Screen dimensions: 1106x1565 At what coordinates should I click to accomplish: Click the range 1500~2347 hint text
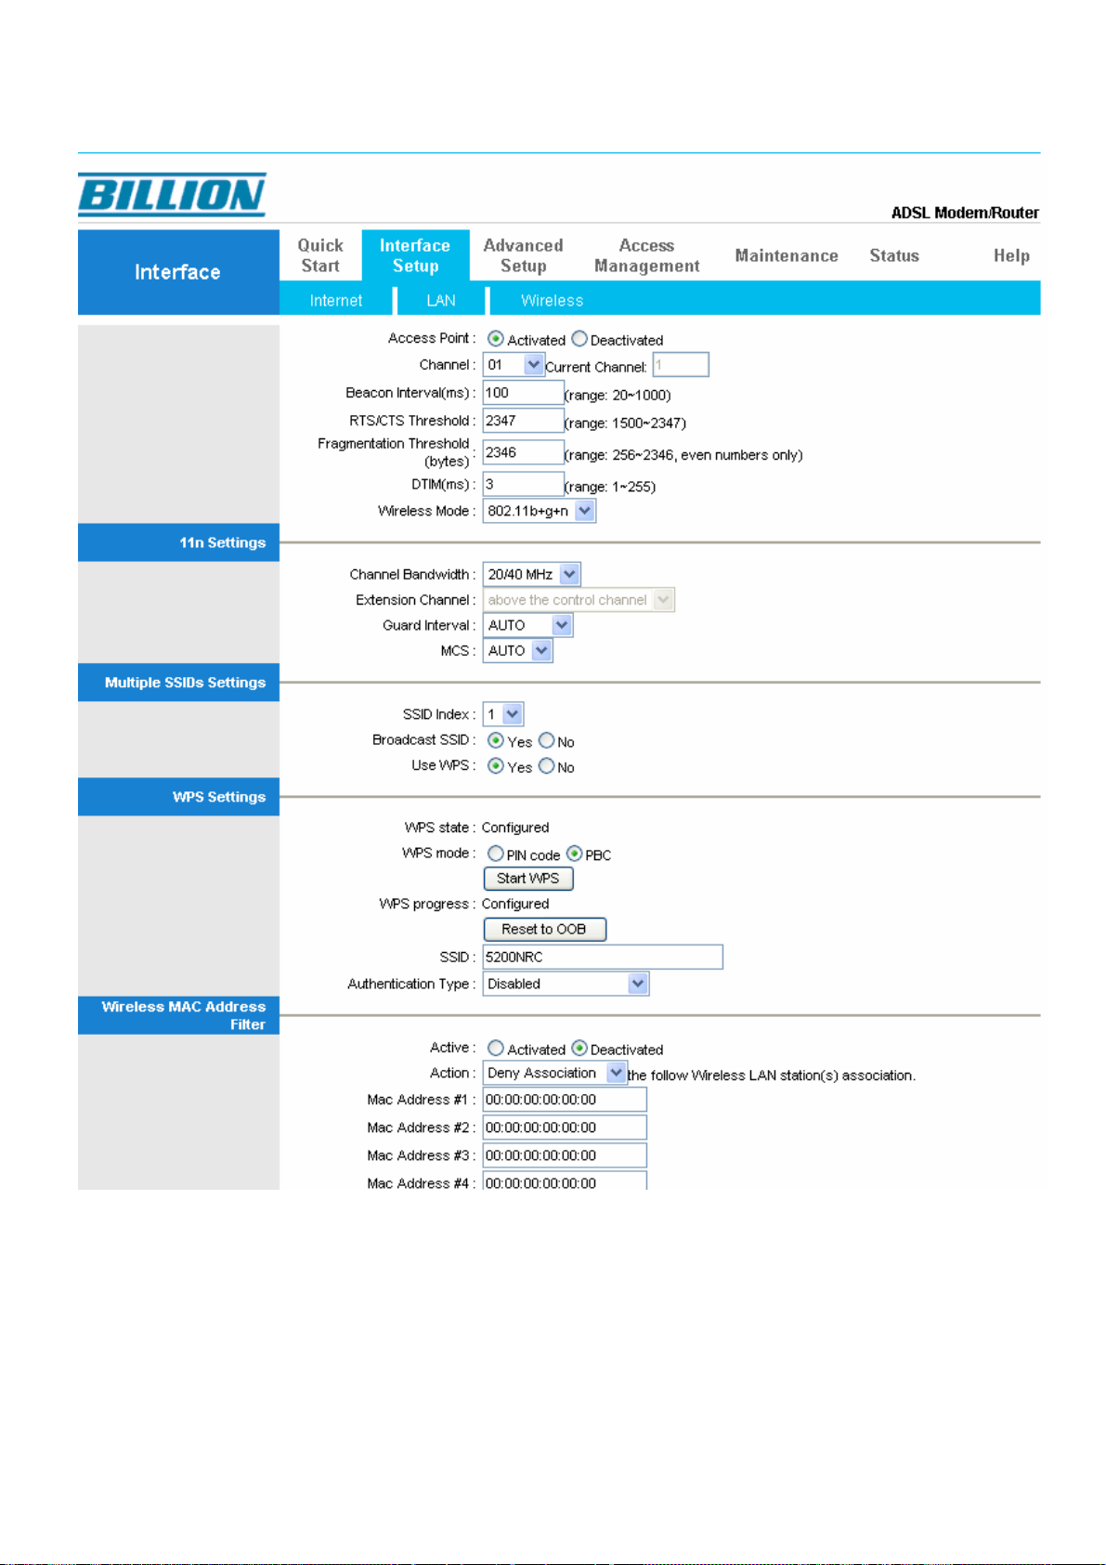[625, 423]
